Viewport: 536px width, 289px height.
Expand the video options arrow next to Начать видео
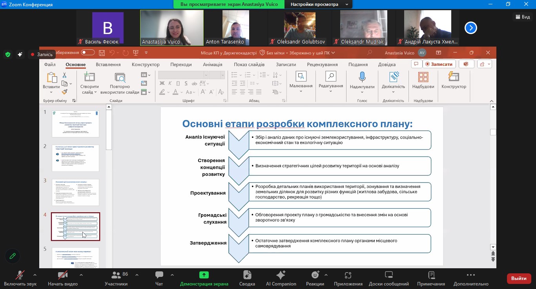pos(81,275)
